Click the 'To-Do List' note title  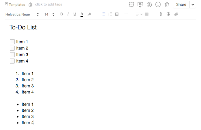coord(23,27)
